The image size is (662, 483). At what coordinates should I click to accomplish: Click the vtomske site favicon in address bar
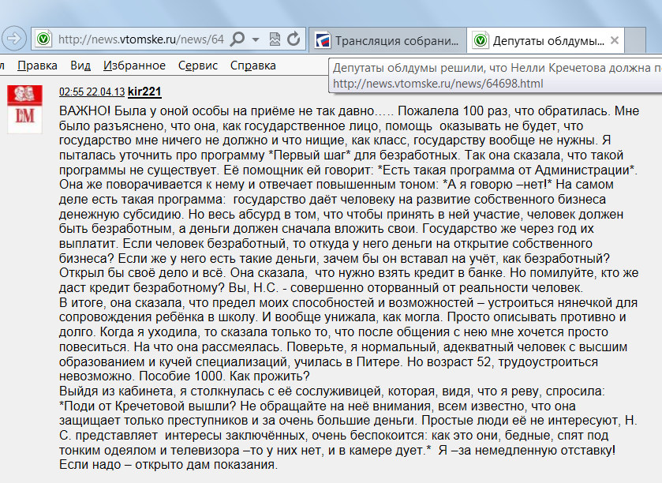43,39
